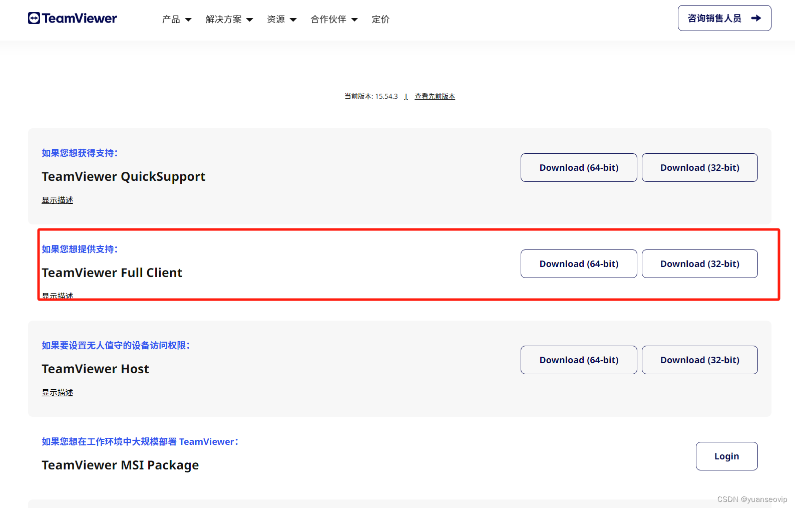Open the 查看先前版本 link
The image size is (795, 508).
tap(435, 96)
